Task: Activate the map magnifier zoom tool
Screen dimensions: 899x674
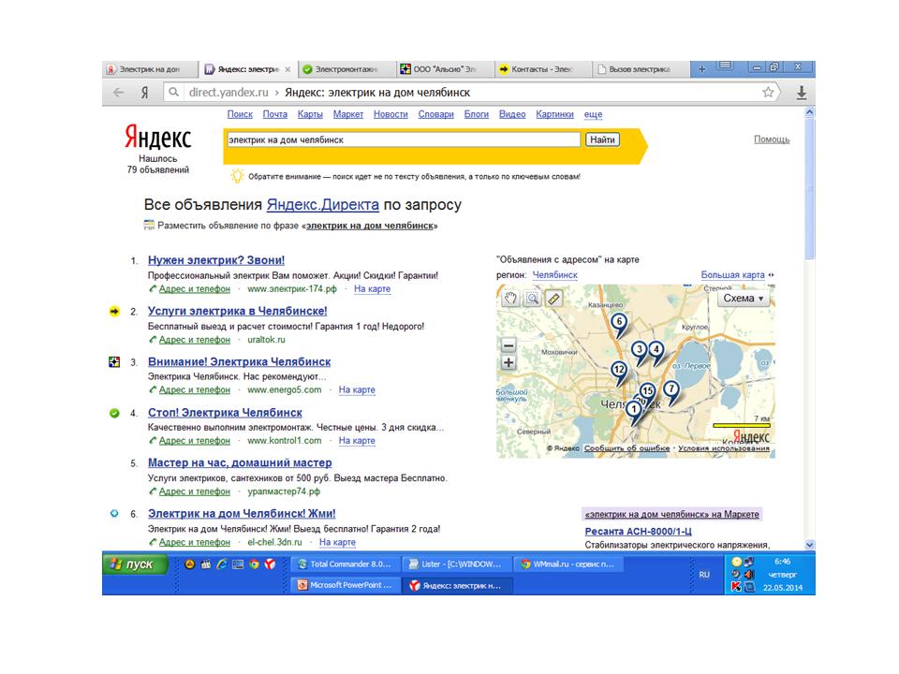Action: pyautogui.click(x=532, y=299)
